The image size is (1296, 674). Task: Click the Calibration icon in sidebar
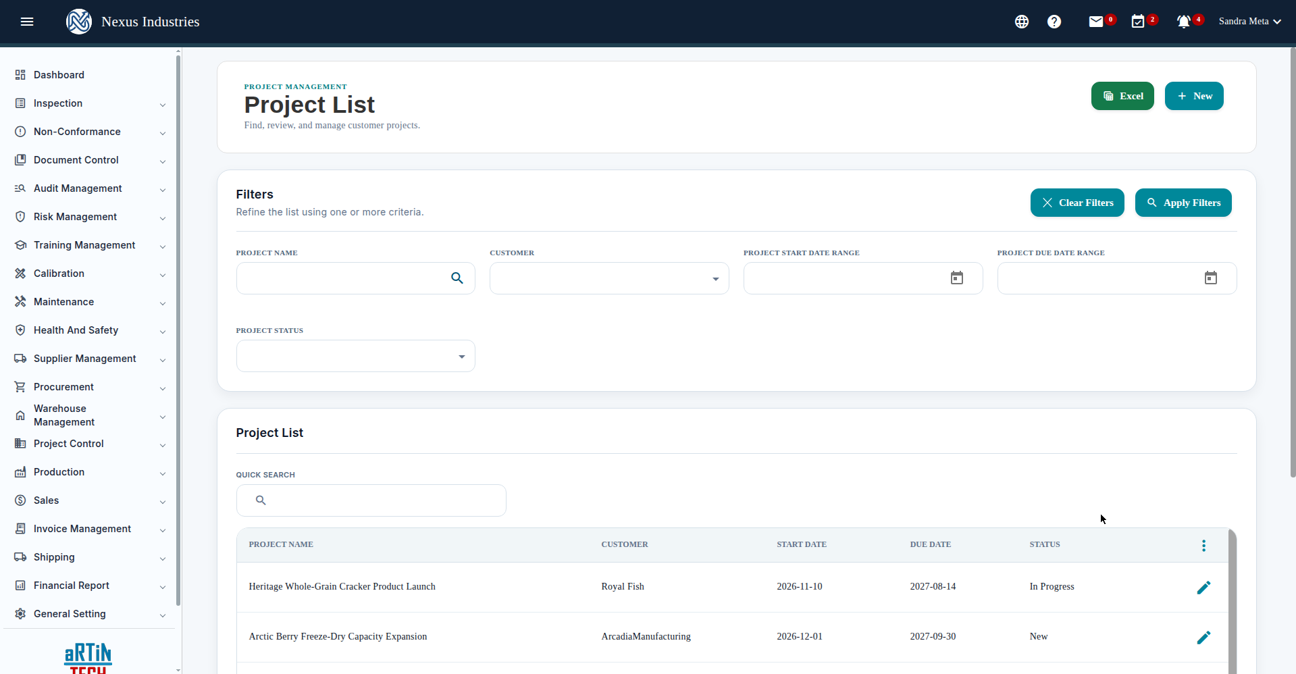20,274
